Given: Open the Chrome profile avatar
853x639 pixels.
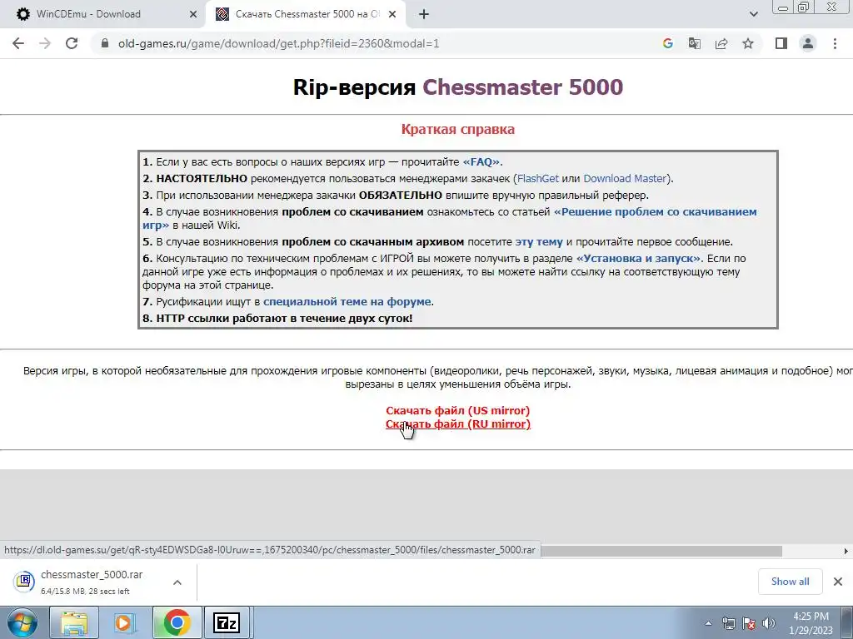Looking at the screenshot, I should pos(808,43).
